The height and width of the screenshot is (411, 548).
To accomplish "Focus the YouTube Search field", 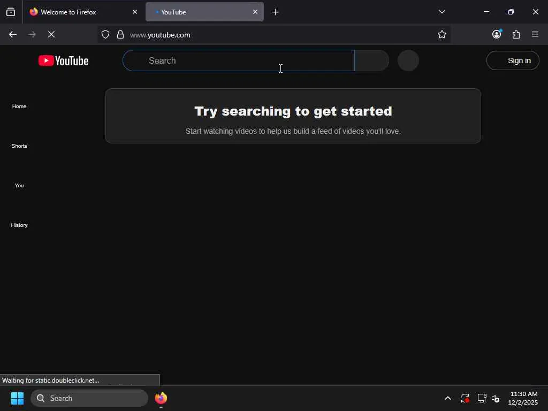I will (239, 60).
